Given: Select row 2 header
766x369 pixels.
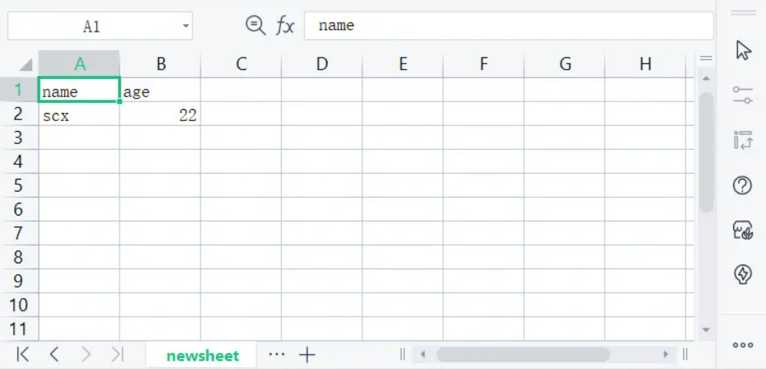Looking at the screenshot, I should [19, 114].
